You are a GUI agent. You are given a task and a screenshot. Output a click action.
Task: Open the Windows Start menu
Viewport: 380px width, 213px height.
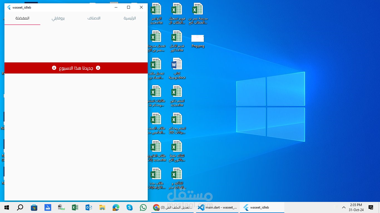point(7,207)
